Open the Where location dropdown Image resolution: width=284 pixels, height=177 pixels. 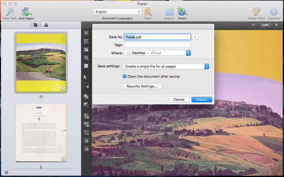[x=157, y=53]
